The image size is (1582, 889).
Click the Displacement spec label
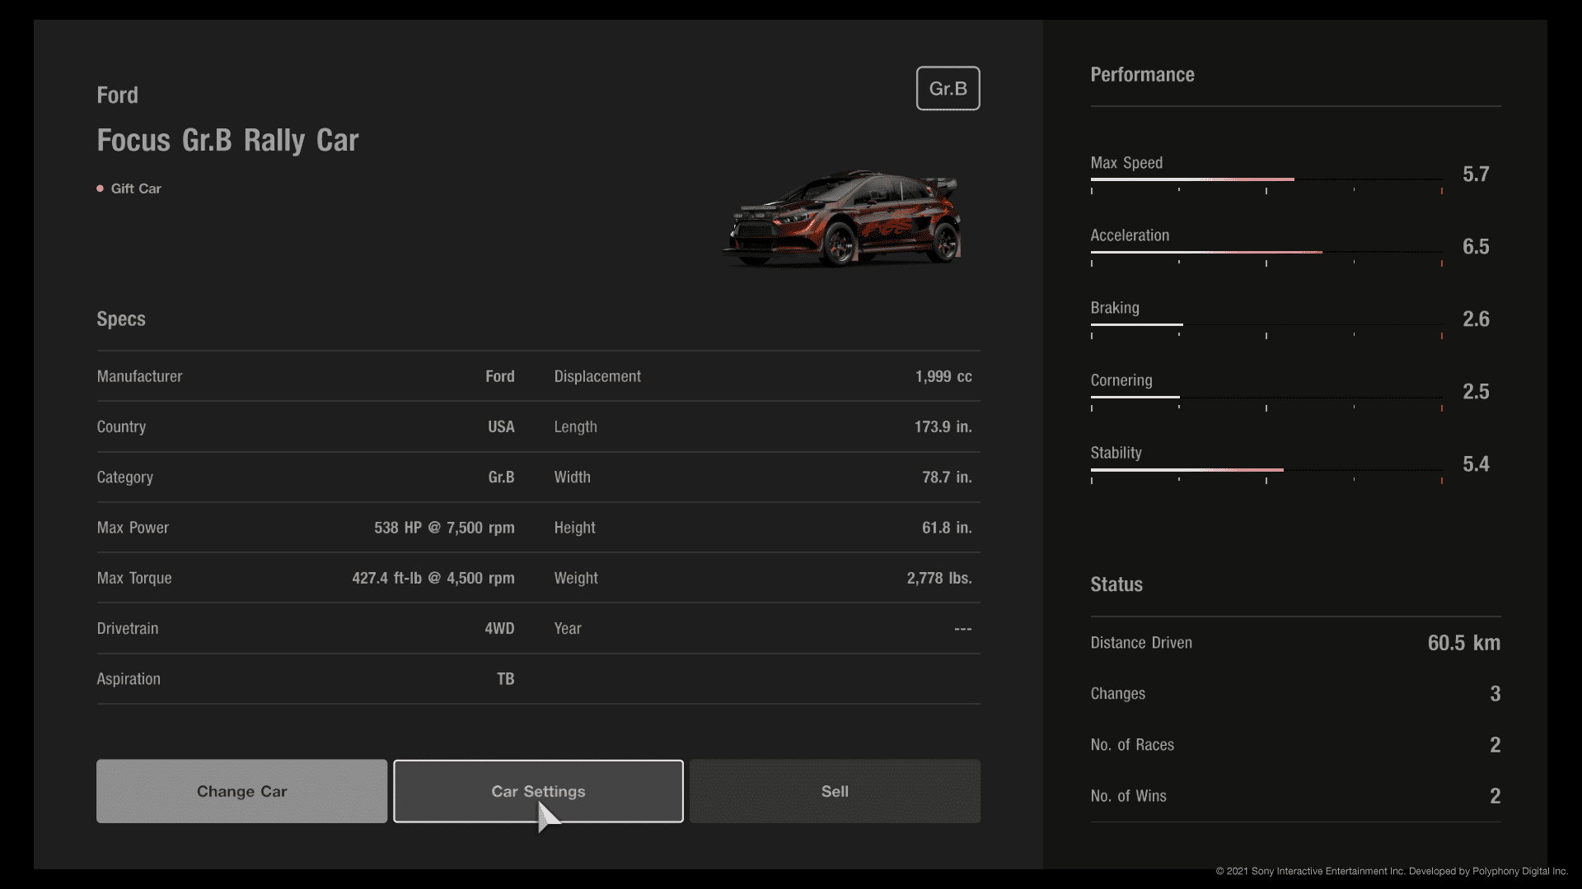coord(597,376)
